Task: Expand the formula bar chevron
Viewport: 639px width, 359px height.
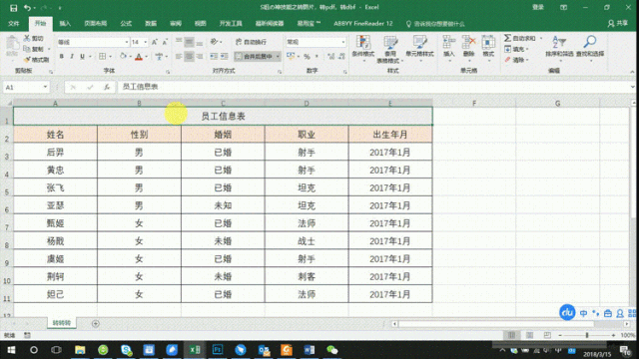Action: 632,87
